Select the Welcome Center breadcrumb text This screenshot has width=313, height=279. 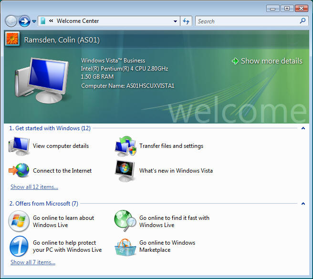pos(78,21)
